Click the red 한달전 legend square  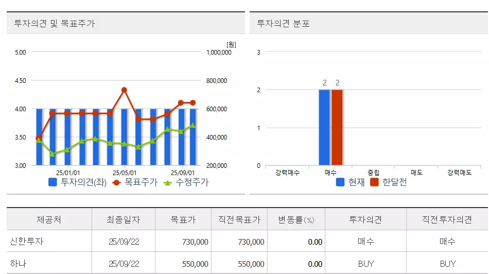tap(374, 182)
